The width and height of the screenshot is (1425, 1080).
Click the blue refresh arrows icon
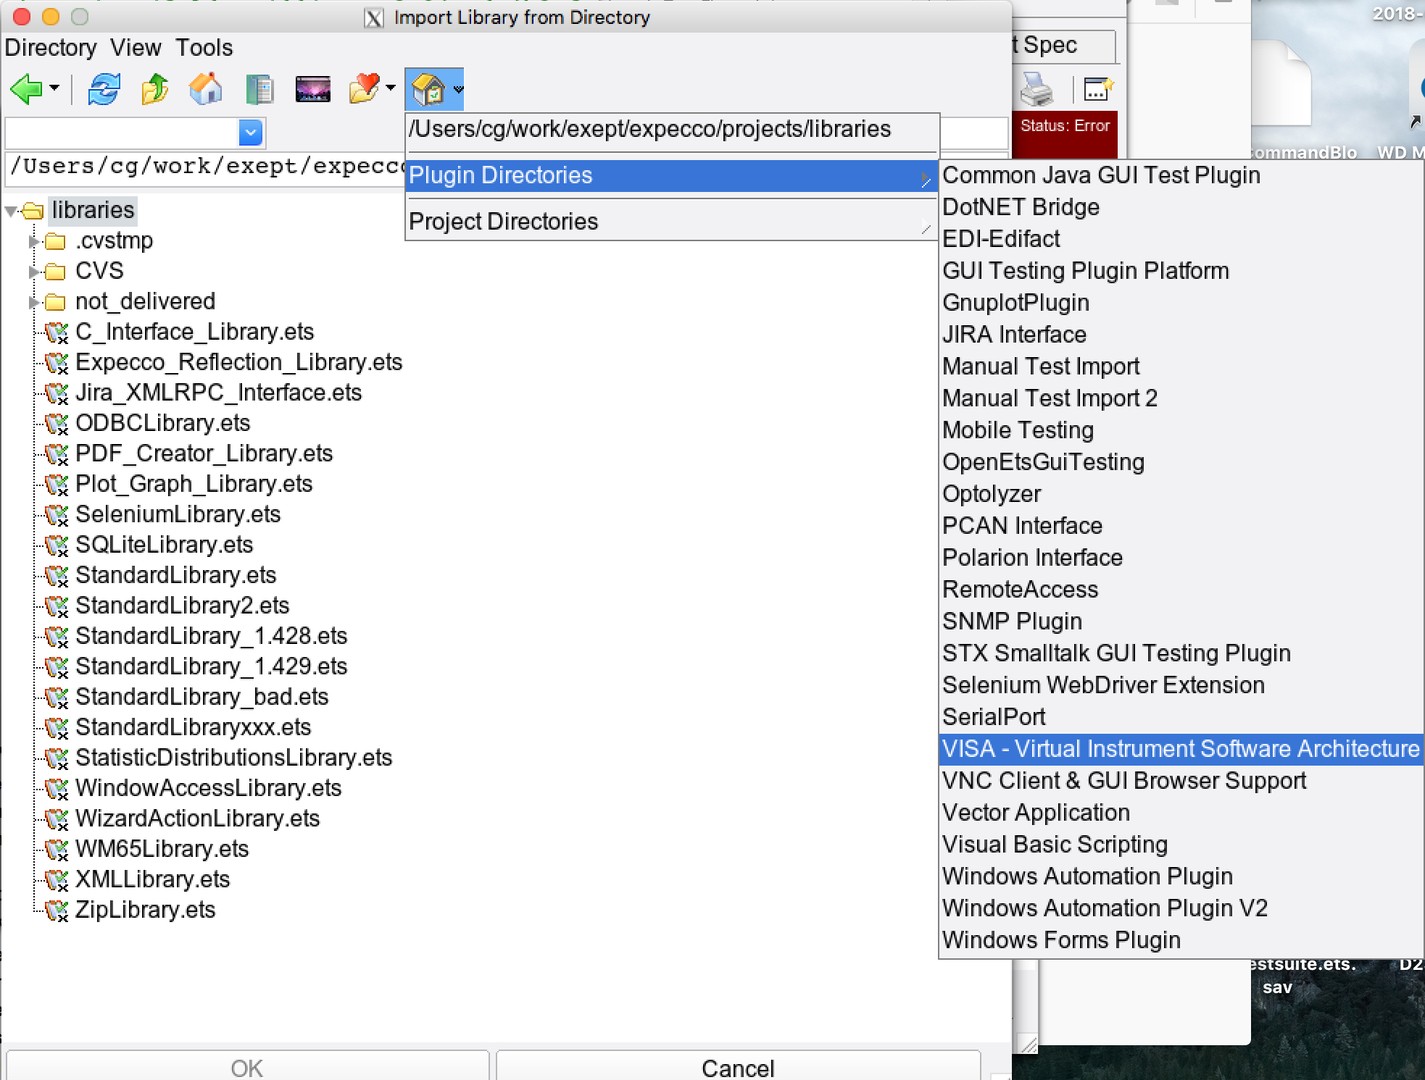(x=104, y=90)
